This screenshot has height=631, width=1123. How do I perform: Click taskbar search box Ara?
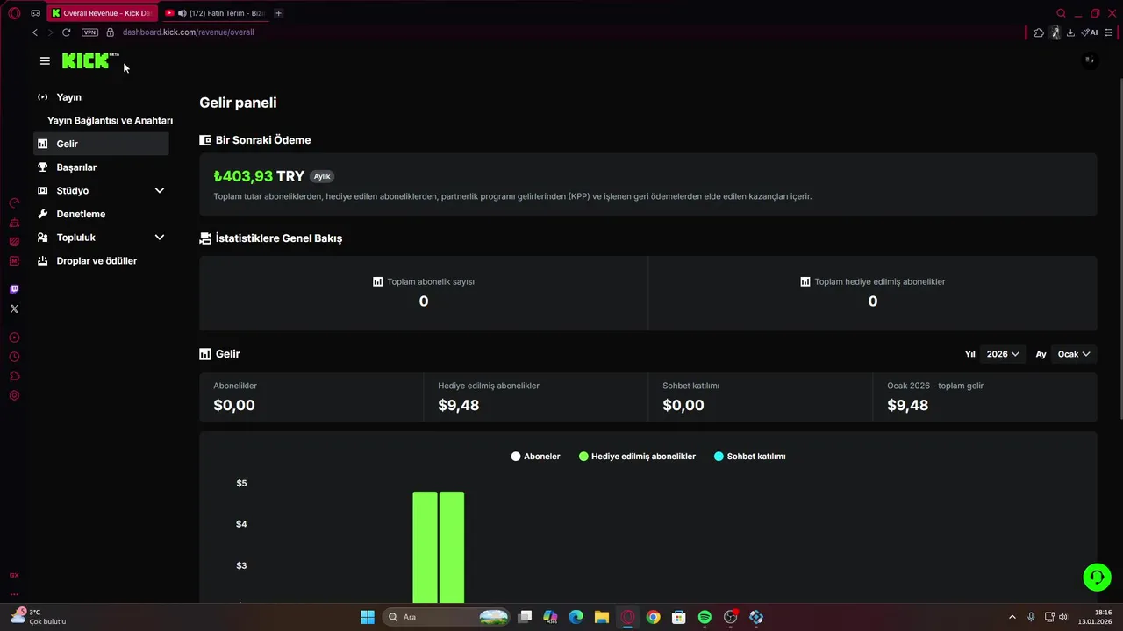[x=447, y=617]
